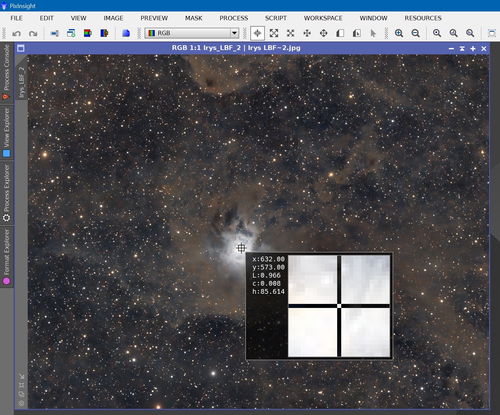Click the image identifier icon in the toolbar
500x415 pixels.
pyautogui.click(x=55, y=33)
